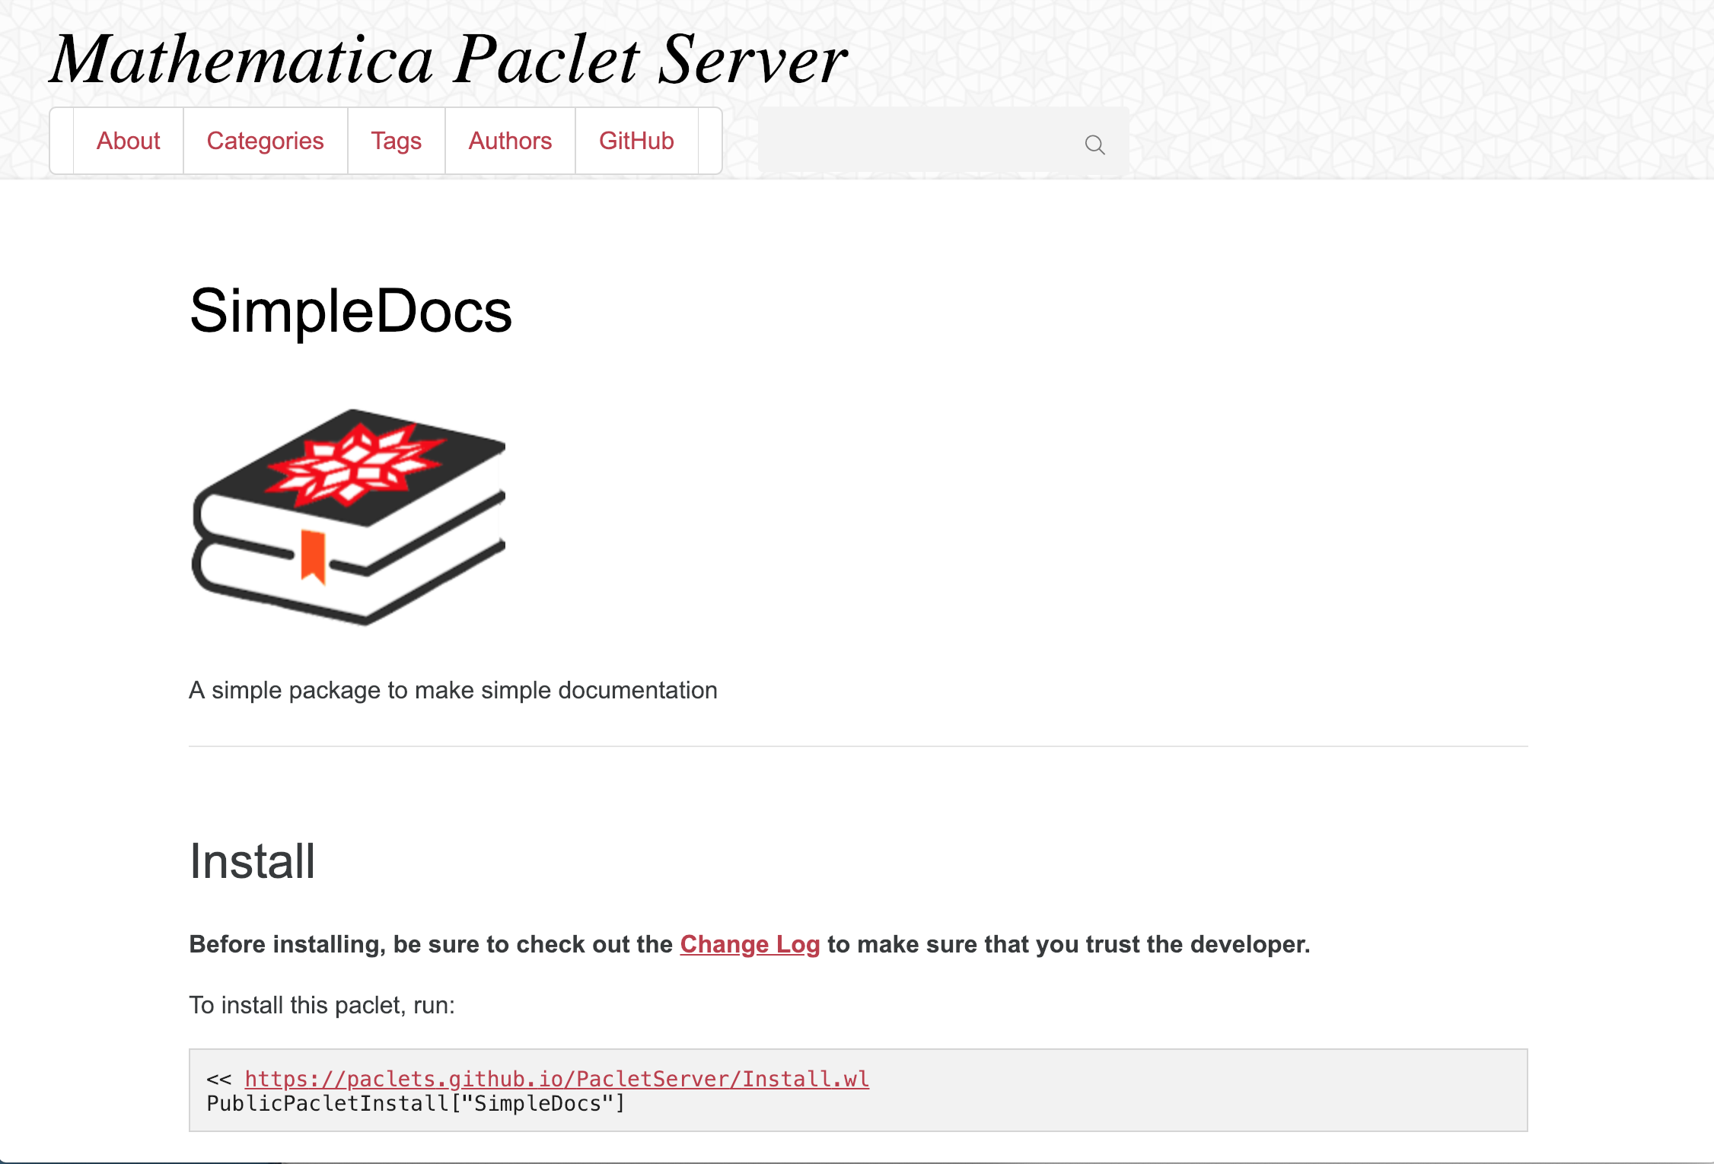This screenshot has width=1714, height=1164.
Task: Click the text 'To install this paclet, run:'
Action: pos(322,1005)
